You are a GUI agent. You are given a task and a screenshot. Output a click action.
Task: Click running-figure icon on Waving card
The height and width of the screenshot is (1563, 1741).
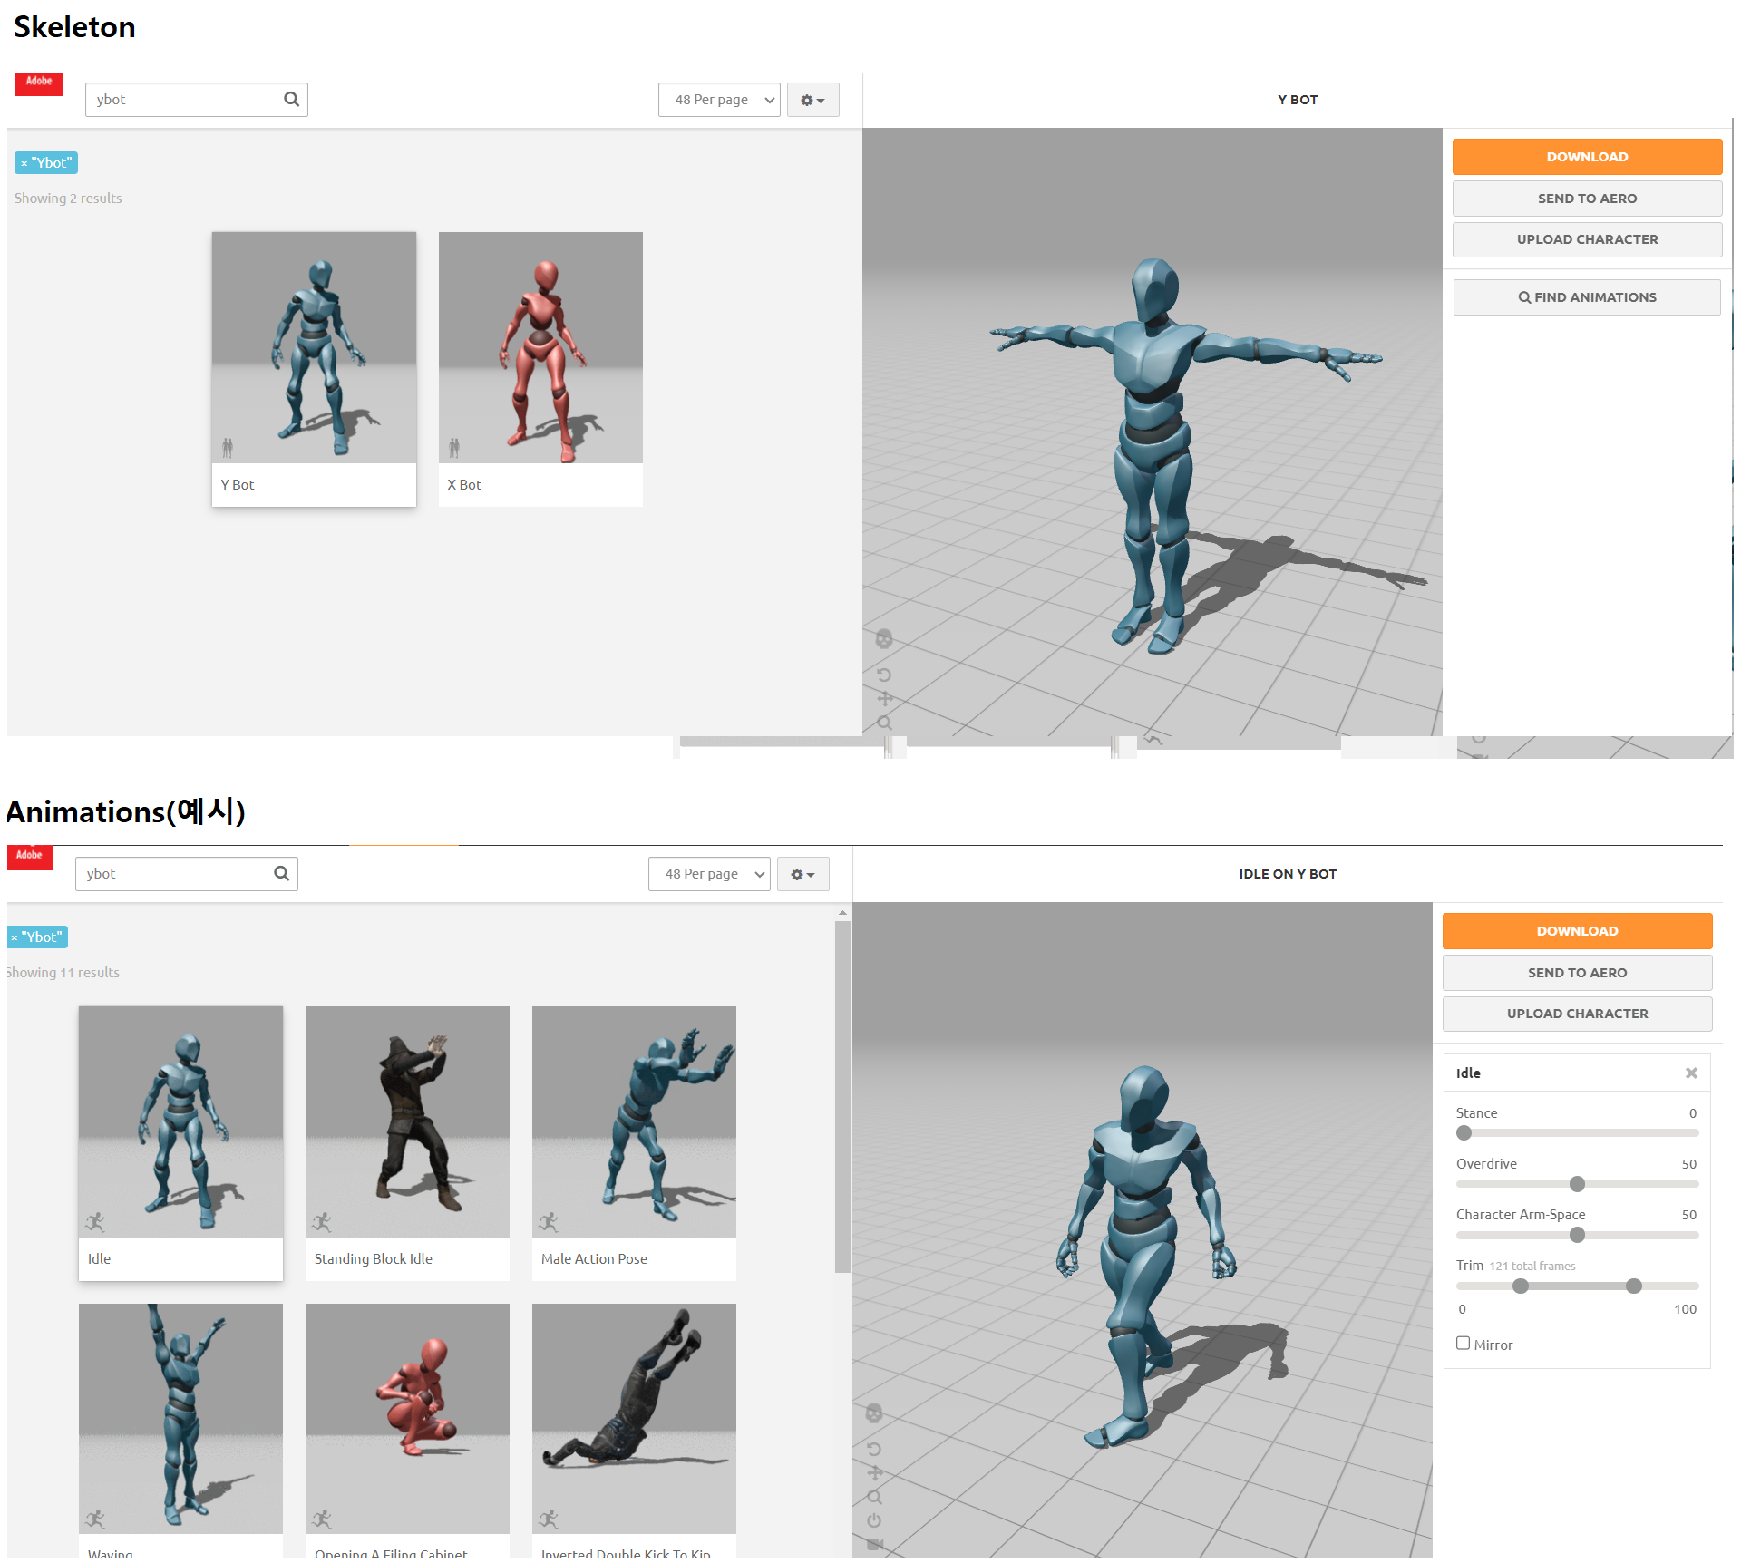tap(95, 1519)
